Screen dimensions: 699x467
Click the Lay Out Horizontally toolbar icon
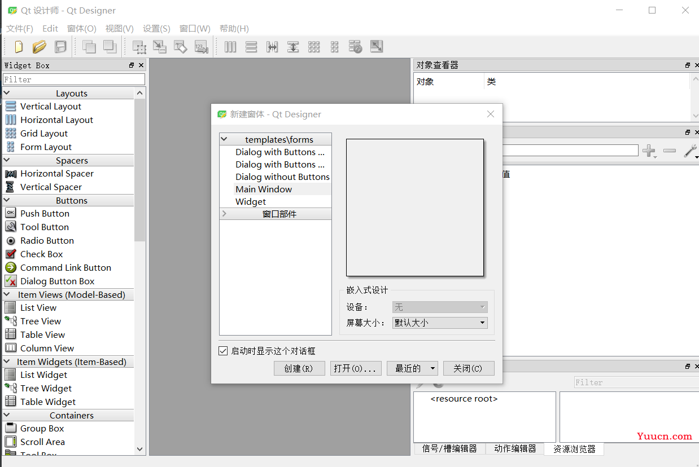230,47
